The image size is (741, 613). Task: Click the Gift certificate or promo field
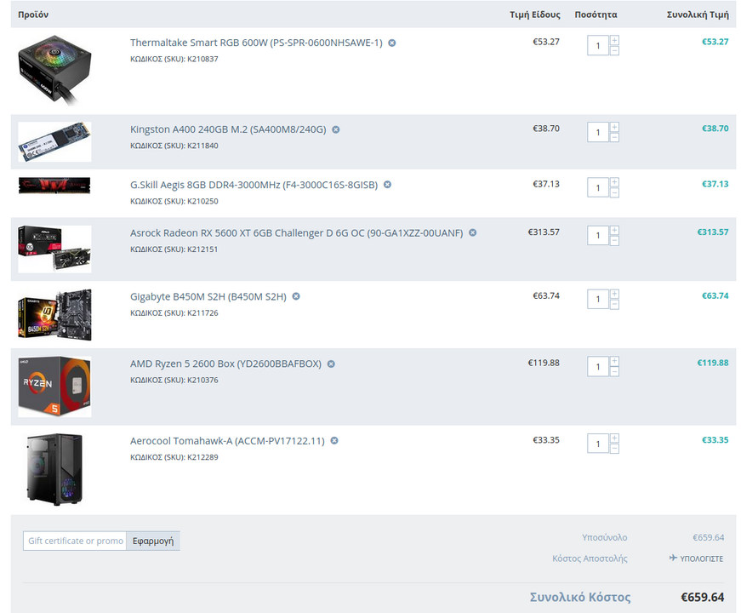coord(75,541)
